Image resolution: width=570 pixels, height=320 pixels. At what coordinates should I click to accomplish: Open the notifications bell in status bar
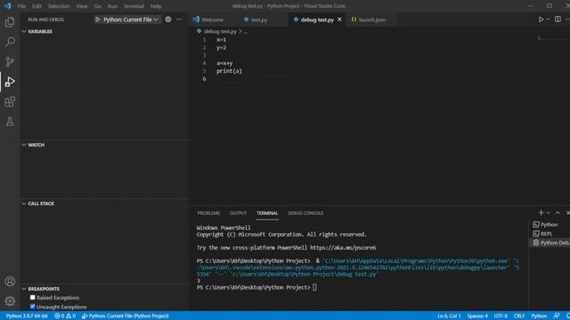pos(567,316)
